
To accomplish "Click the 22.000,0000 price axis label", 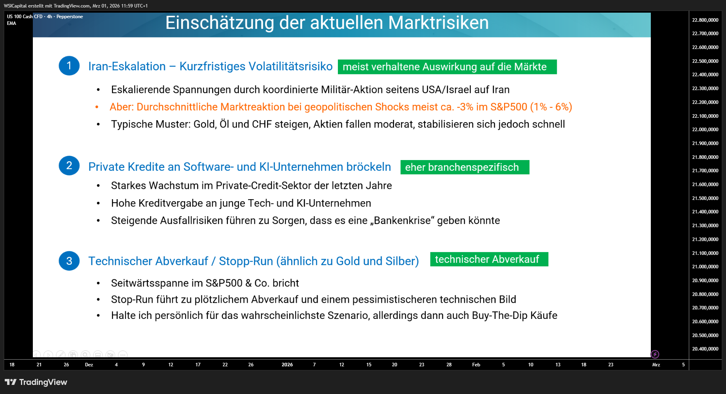I will point(705,130).
